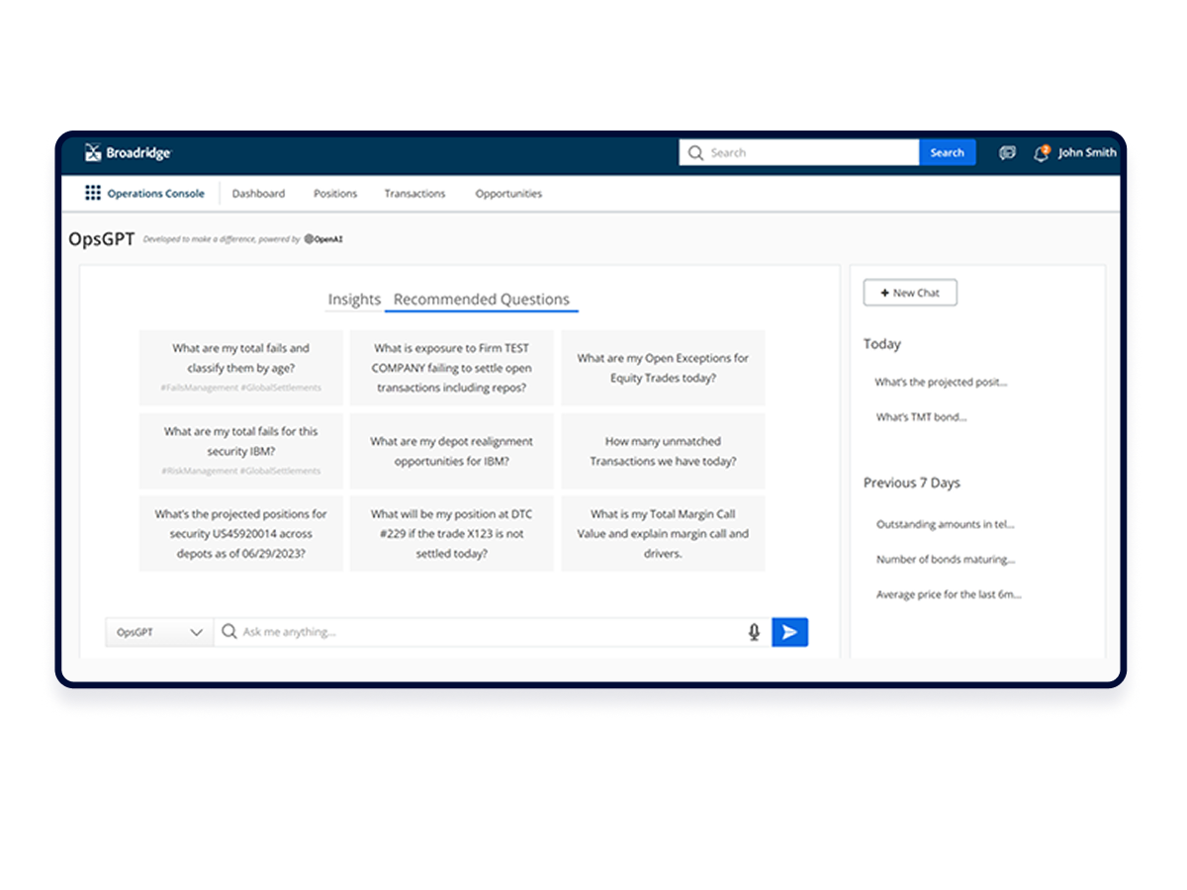Expand the OpsGPT model dropdown
This screenshot has width=1187, height=890.
tap(159, 632)
